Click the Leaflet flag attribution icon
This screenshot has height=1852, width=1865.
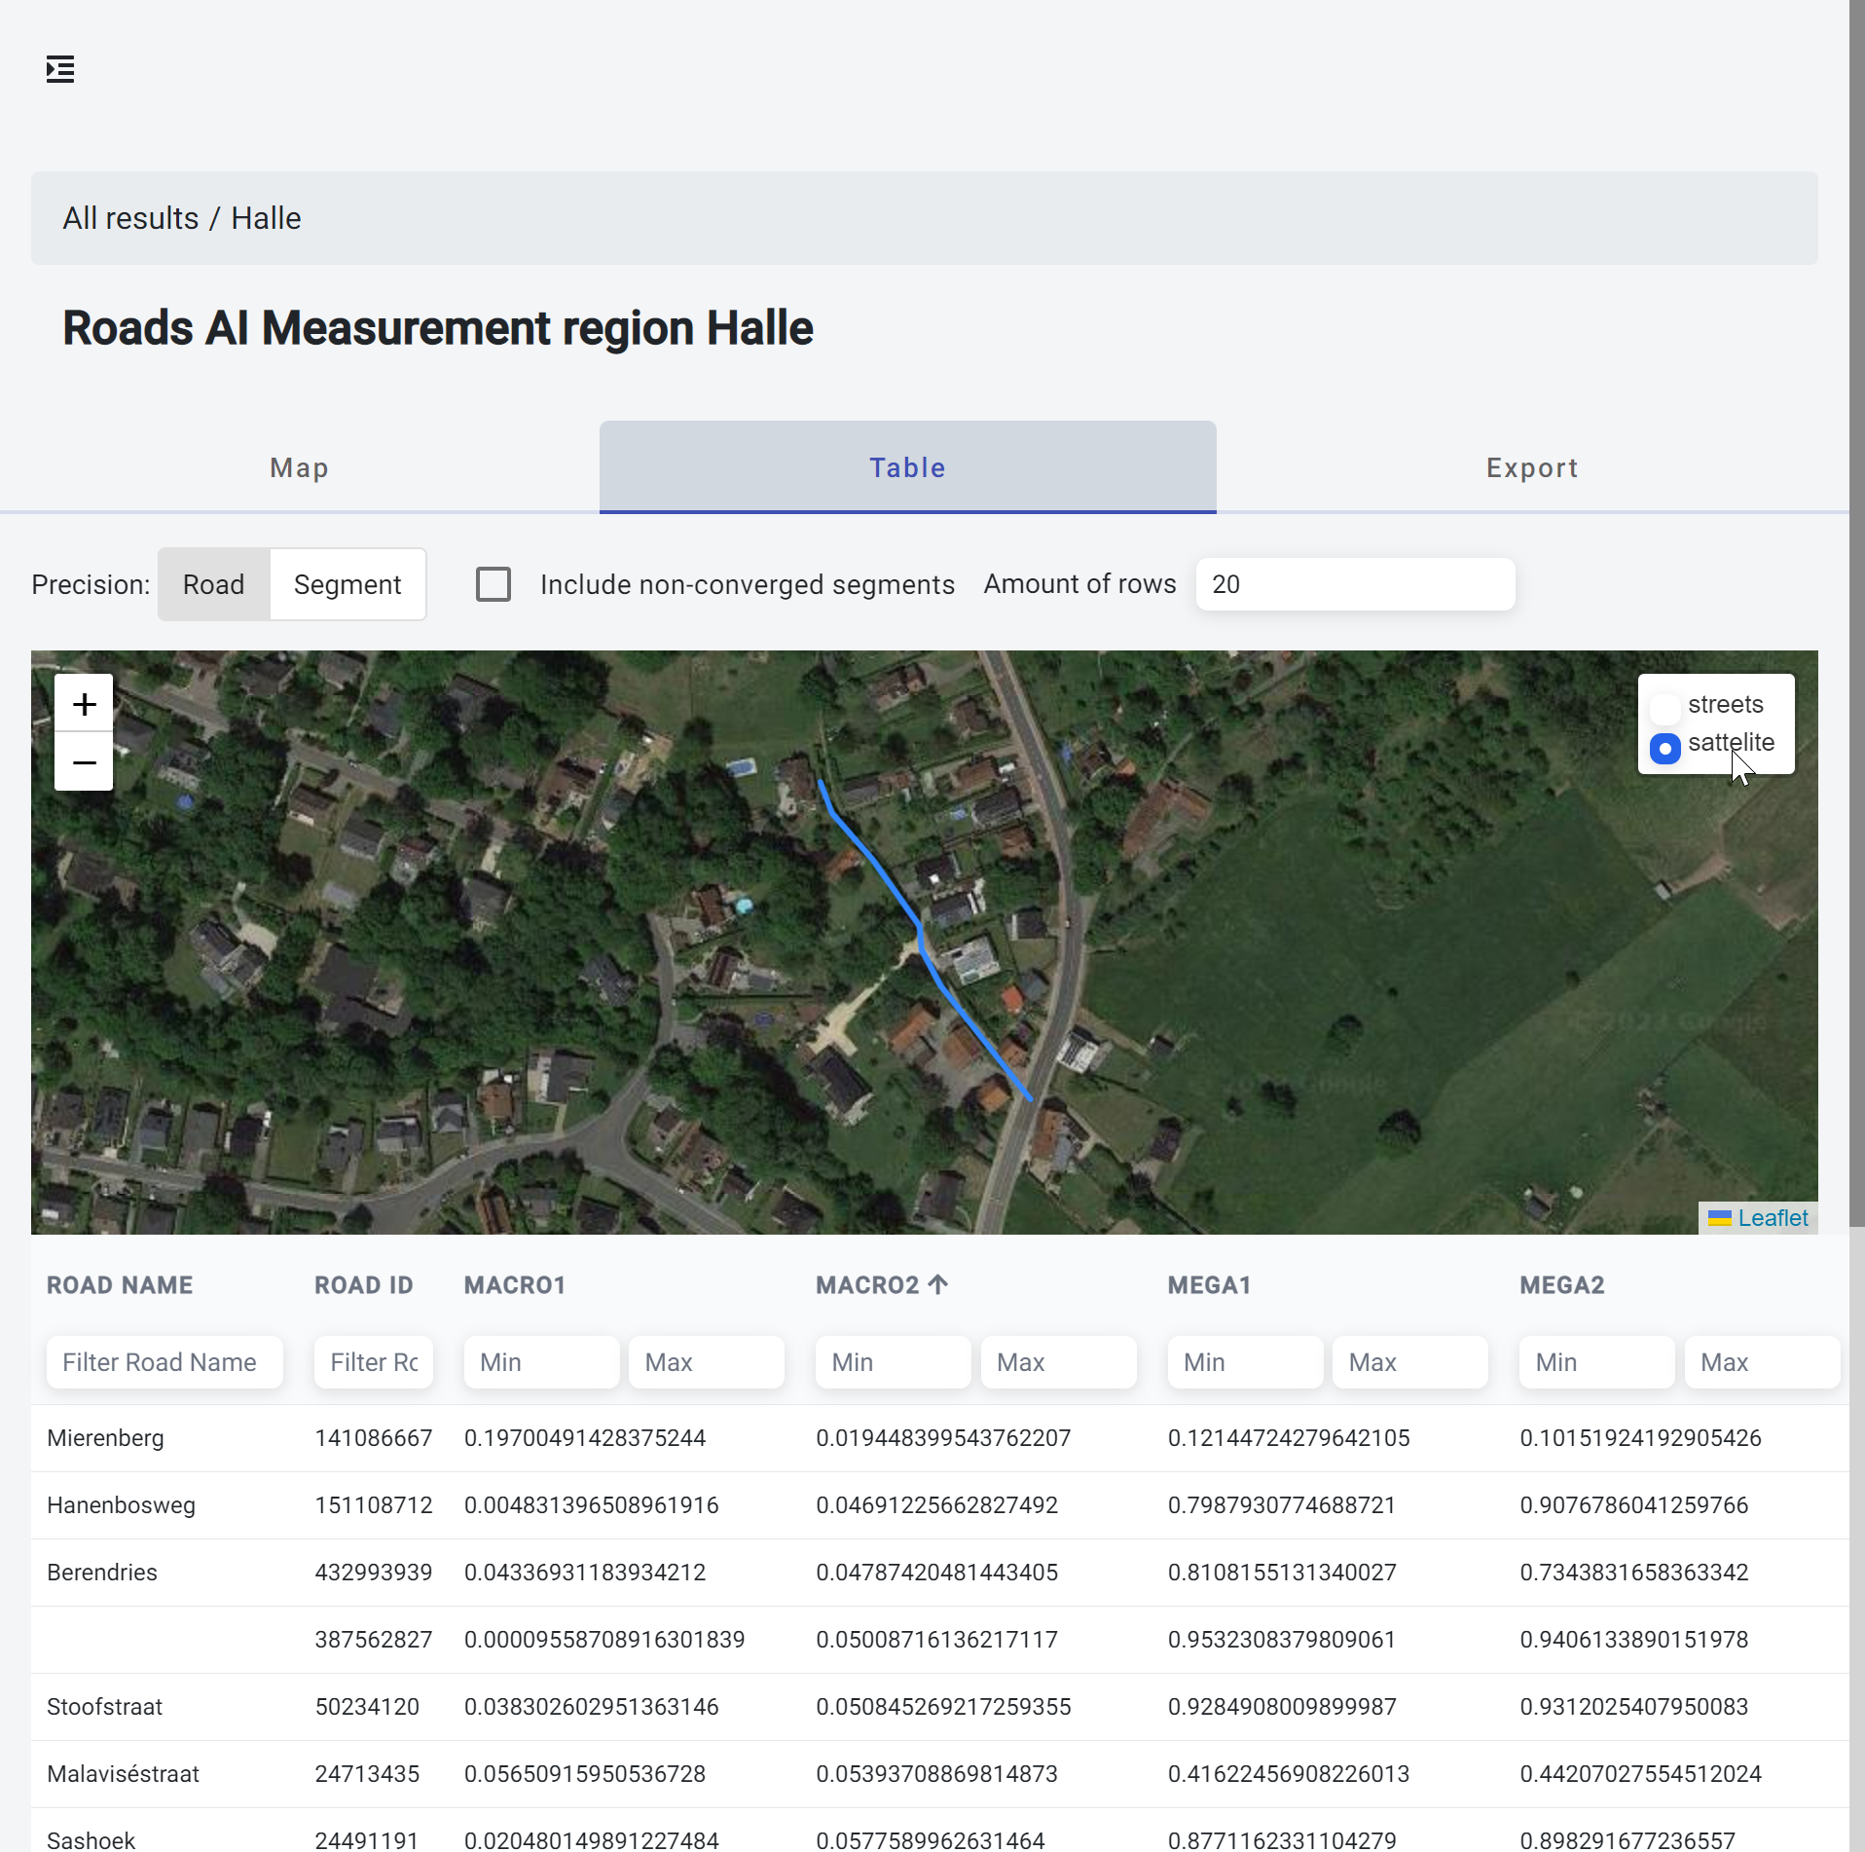click(x=1719, y=1218)
